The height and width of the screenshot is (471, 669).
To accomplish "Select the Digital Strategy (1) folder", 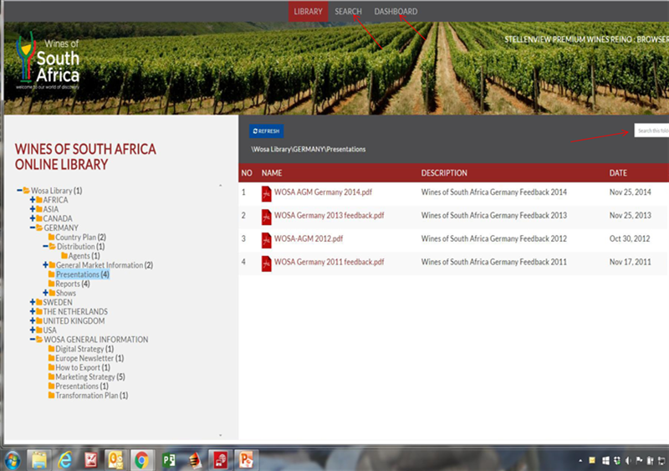I will (84, 349).
